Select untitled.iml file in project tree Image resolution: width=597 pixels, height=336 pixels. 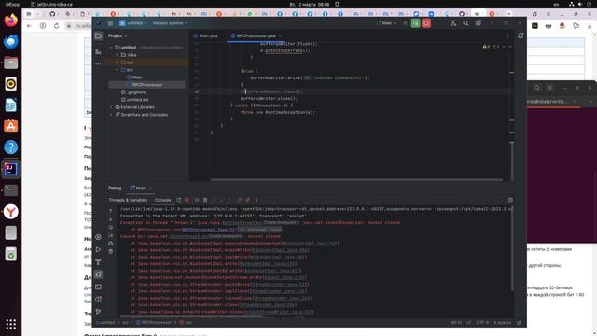tap(134, 100)
